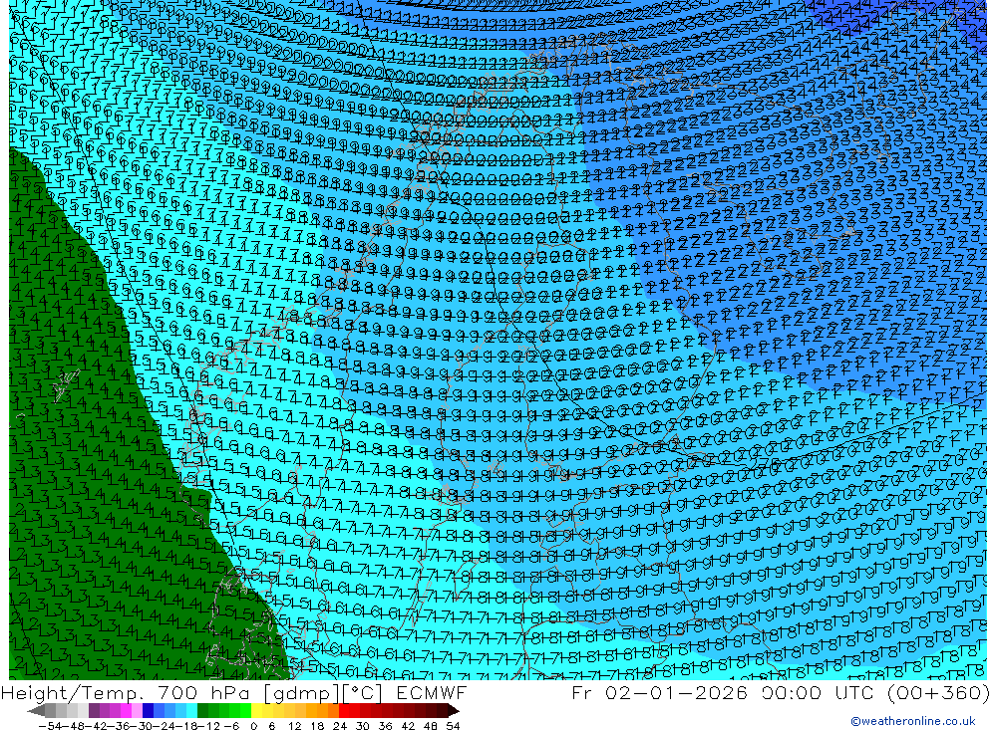This screenshot has width=997, height=730.
Task: Select the cyan -18 legend swatch
Action: tap(191, 710)
